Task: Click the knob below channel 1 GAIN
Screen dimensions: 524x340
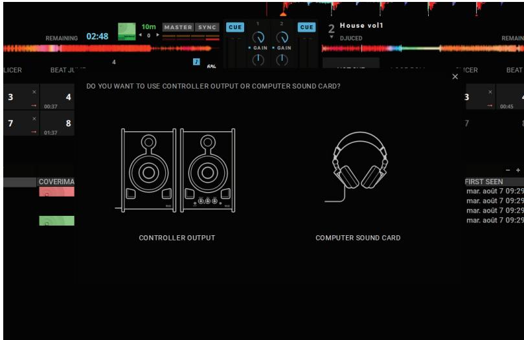Action: tap(258, 60)
